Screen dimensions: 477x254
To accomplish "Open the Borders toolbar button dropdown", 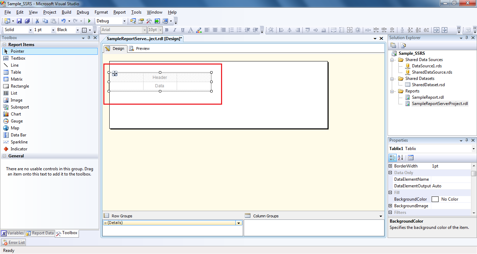I will 90,30.
